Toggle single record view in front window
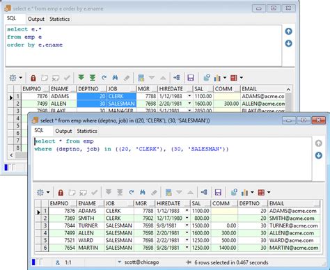This screenshot has height=270, width=330. coord(168,193)
